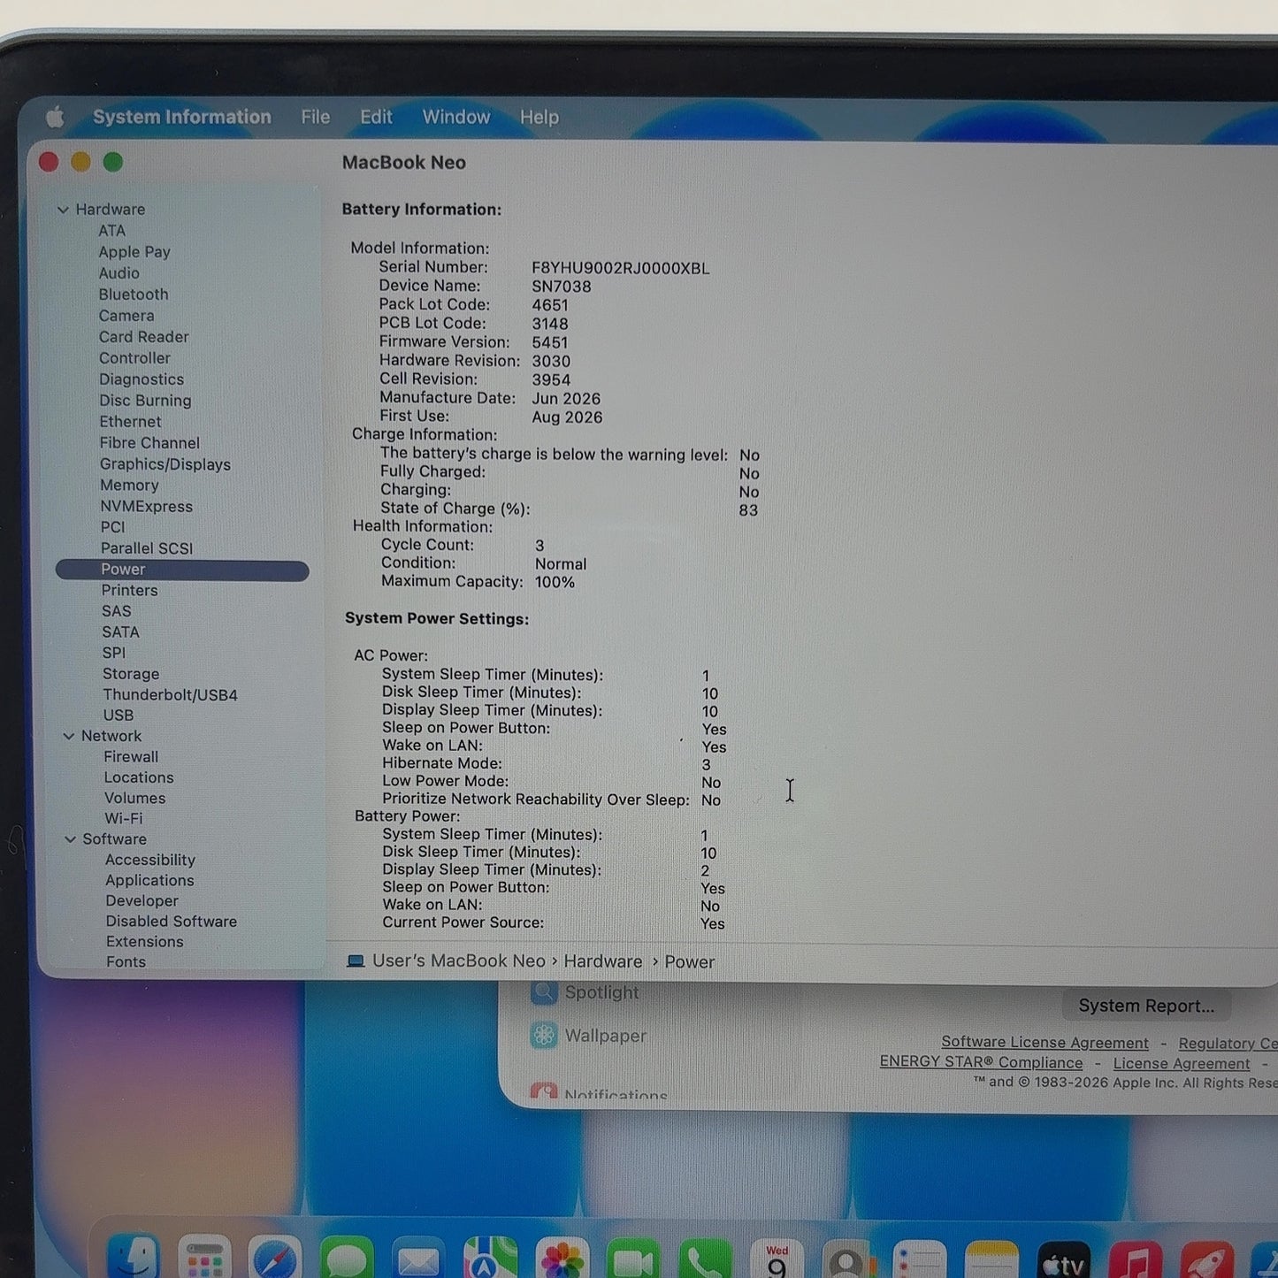Click the Spotlight icon in the System Settings window

(x=544, y=992)
